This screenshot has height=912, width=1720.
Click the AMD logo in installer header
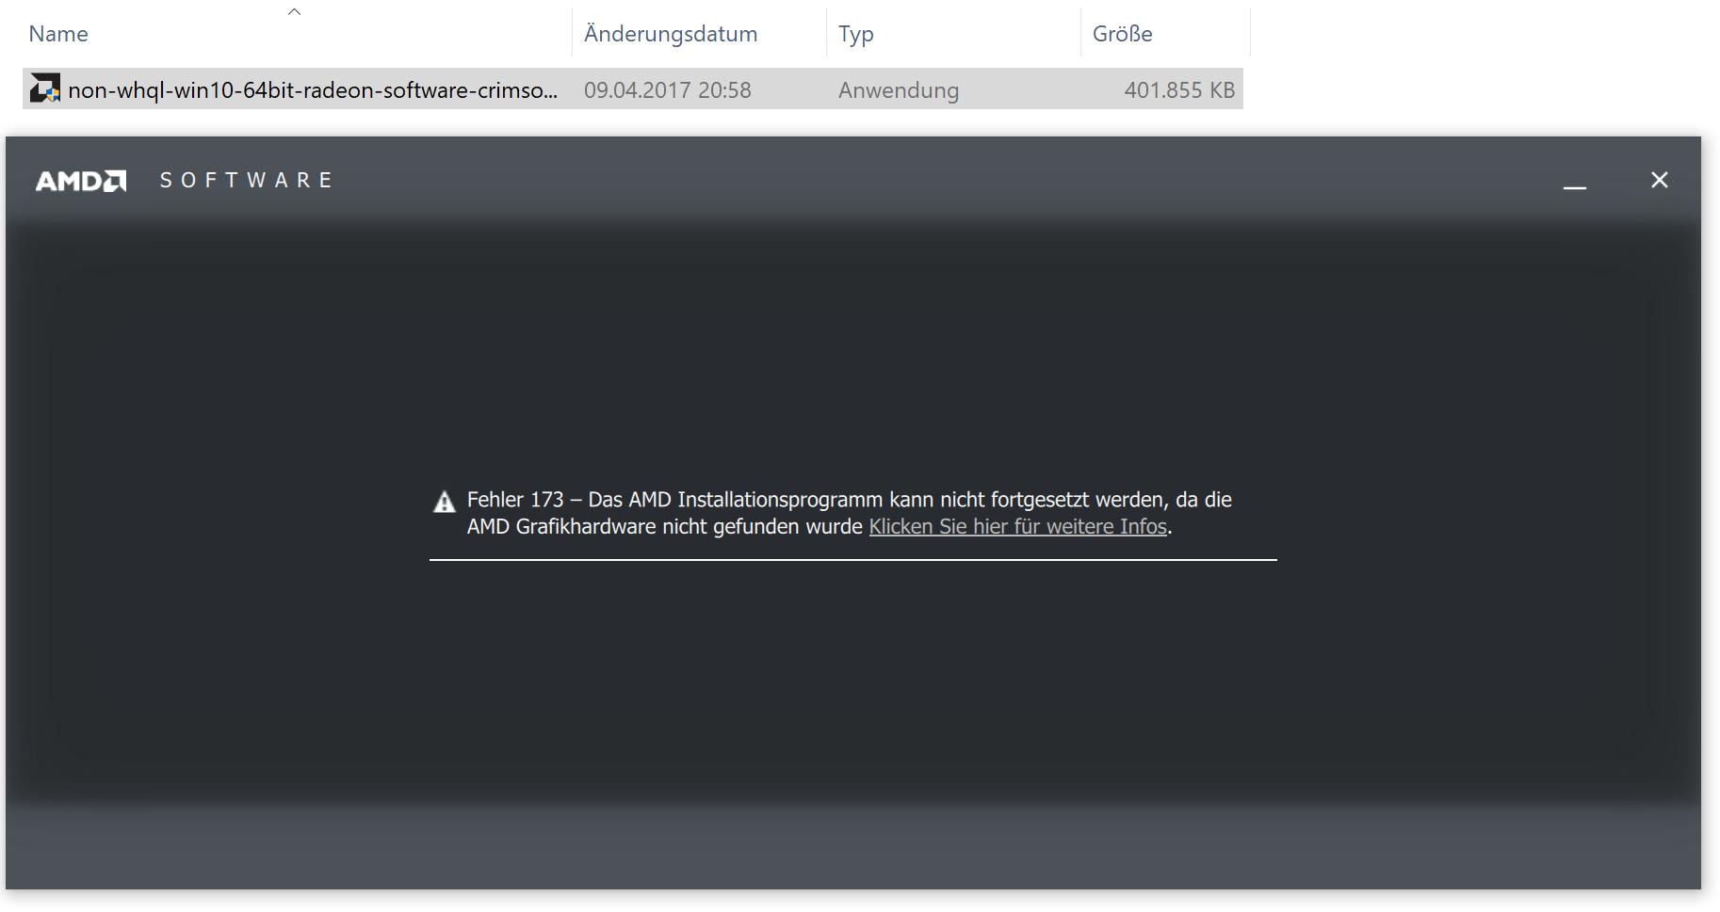point(81,181)
